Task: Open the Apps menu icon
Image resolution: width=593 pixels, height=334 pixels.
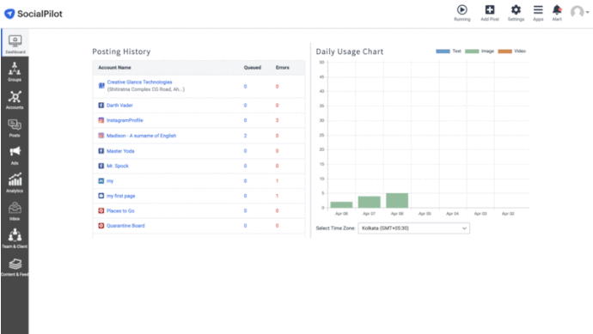Action: tap(538, 13)
